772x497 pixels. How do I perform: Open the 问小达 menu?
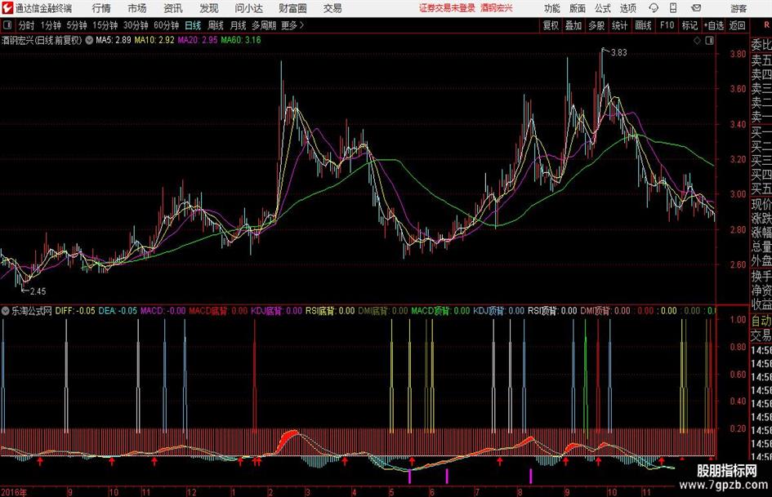point(248,8)
